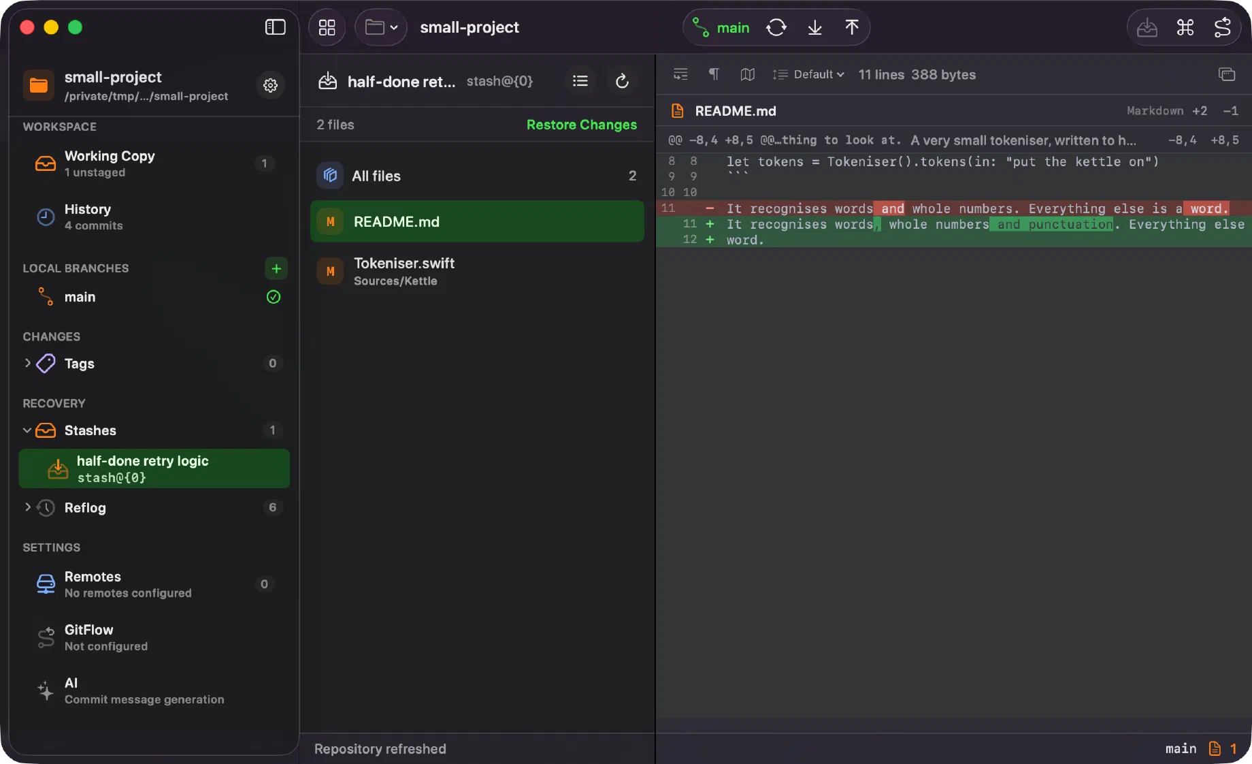Click the Markdown language label
This screenshot has height=764, width=1252.
click(x=1155, y=111)
